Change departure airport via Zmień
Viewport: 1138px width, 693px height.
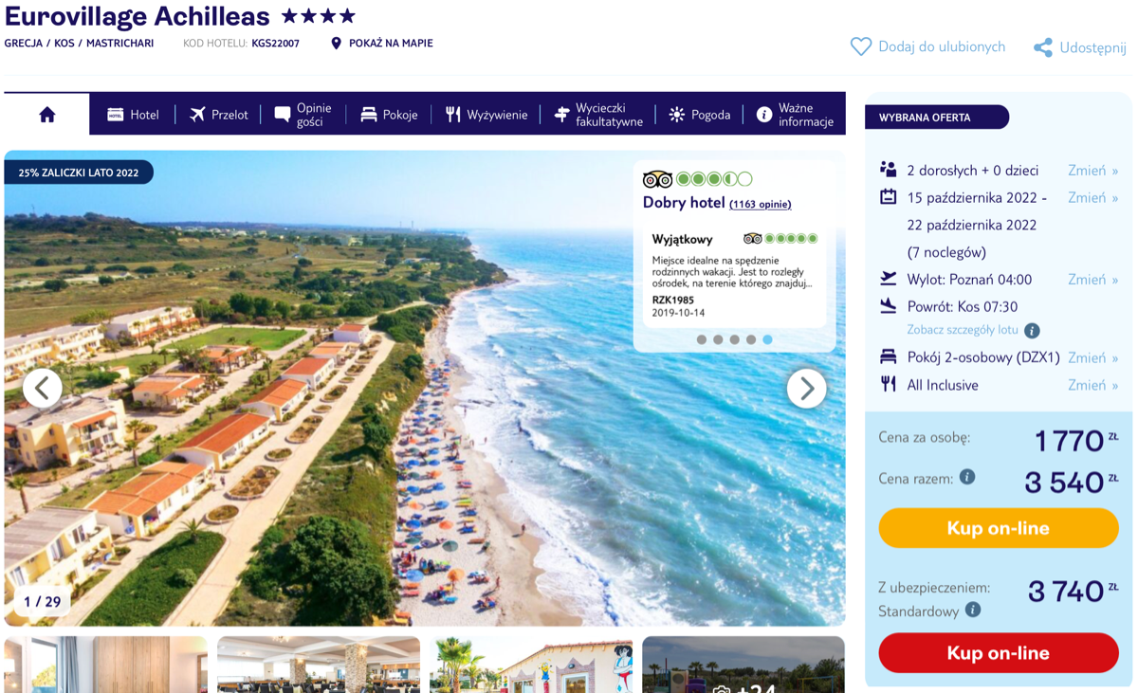coord(1092,280)
